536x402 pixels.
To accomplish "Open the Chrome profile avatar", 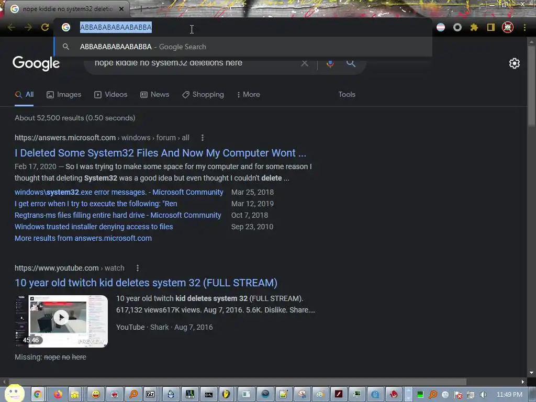I will (x=508, y=27).
